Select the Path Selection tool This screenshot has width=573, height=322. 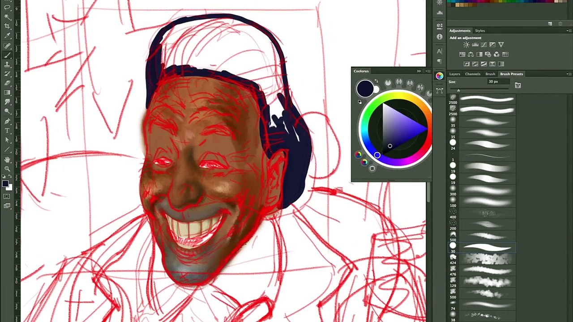[7, 140]
